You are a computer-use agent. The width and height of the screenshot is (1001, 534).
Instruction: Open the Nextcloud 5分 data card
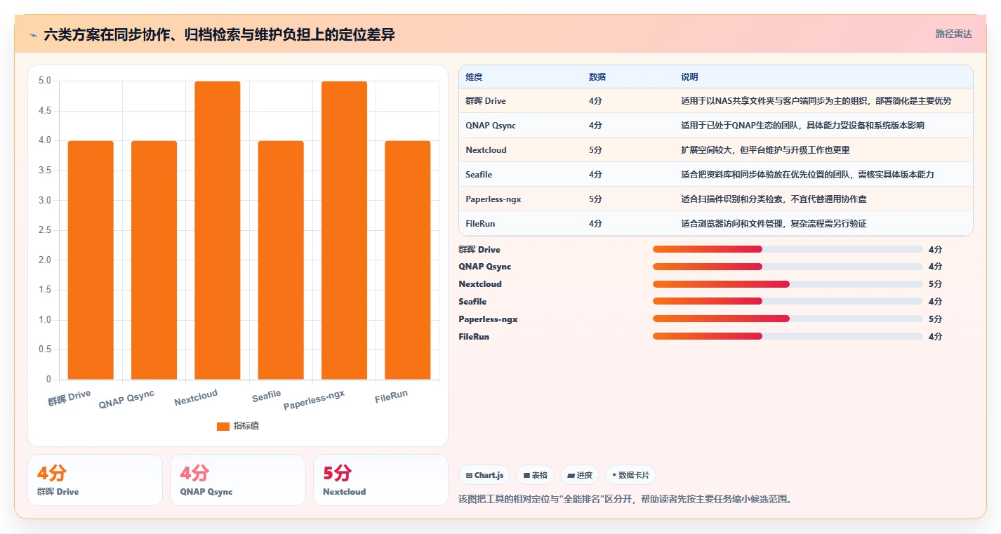380,480
